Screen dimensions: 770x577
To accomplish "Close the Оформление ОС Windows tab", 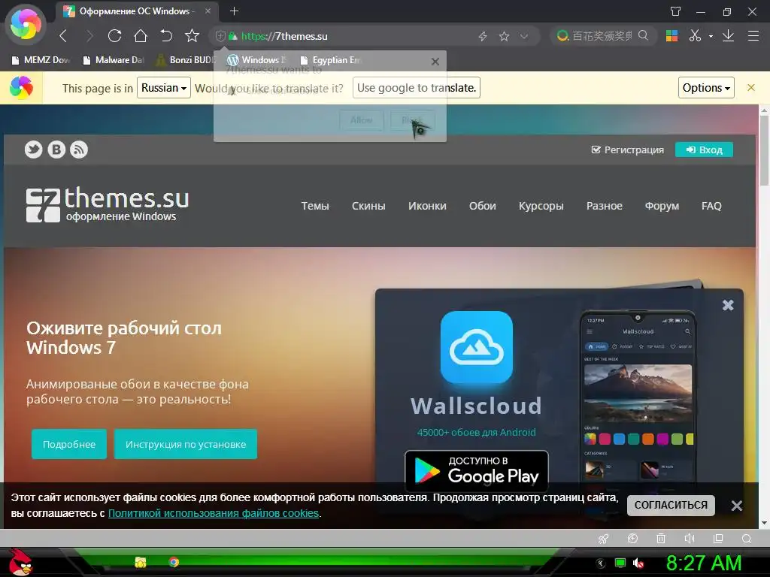I will [208, 11].
